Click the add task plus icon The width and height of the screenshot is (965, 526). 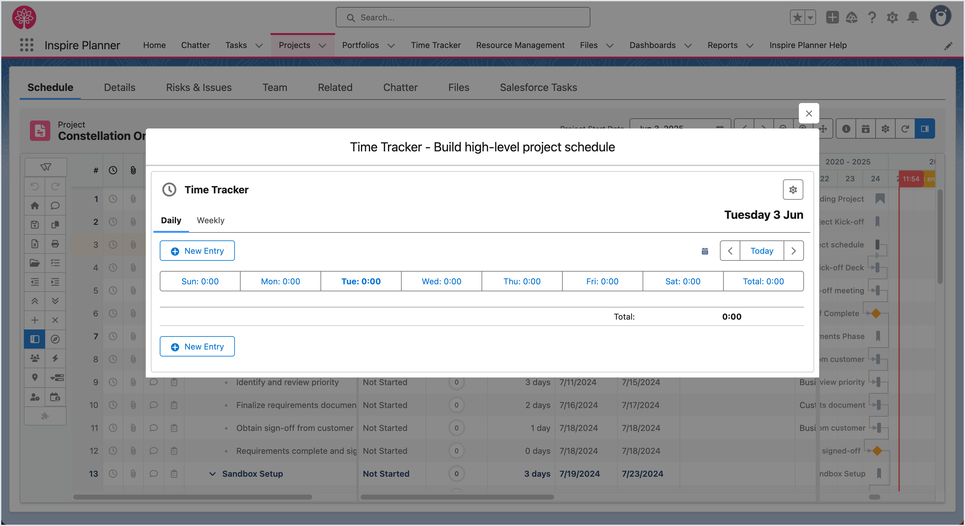click(35, 320)
